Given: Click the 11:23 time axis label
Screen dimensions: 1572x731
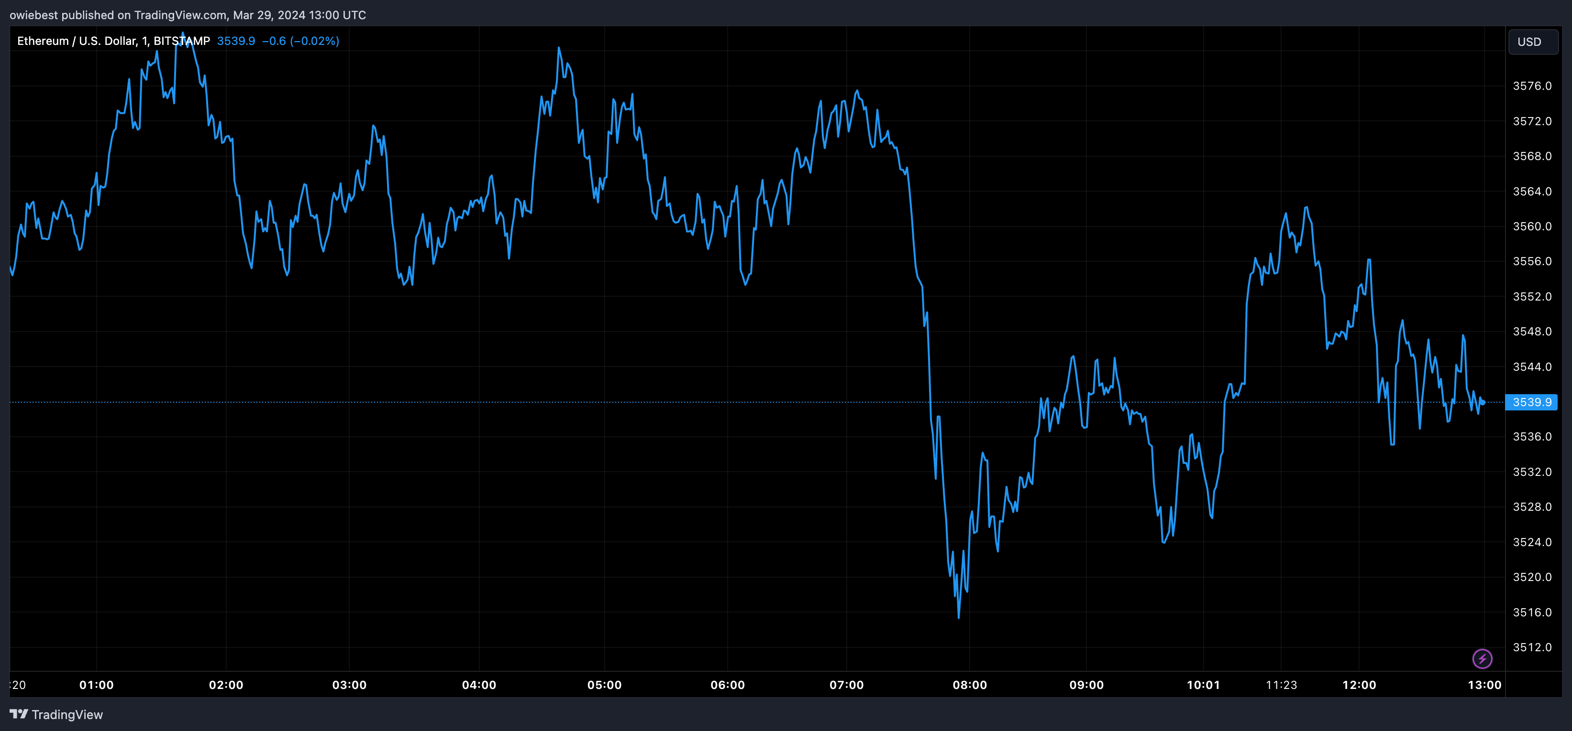Looking at the screenshot, I should (x=1282, y=685).
